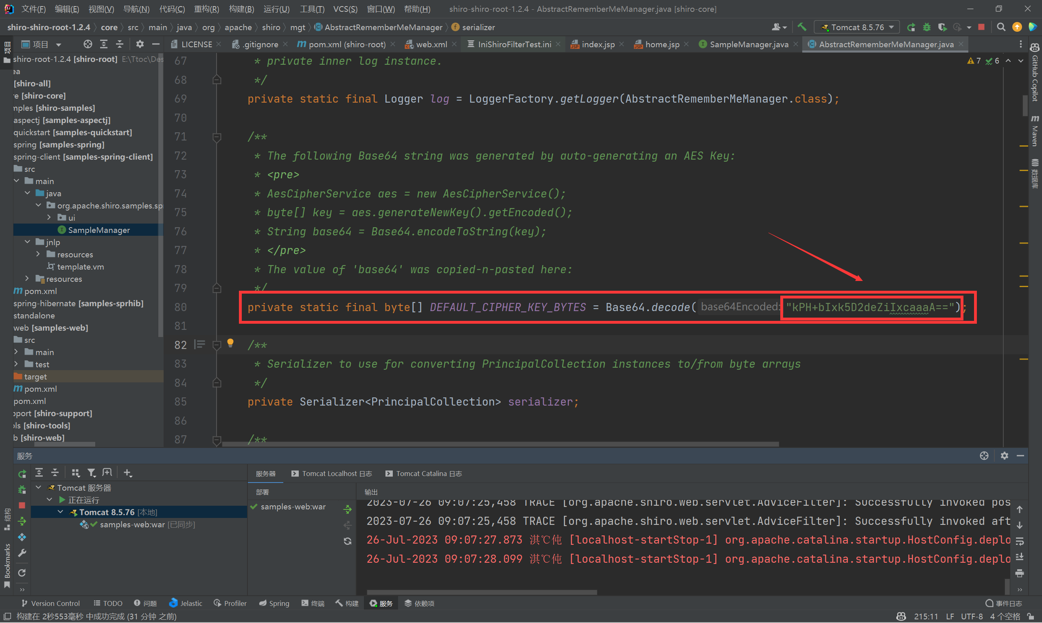The image size is (1042, 623).
Task: Open the VCS(S) menu
Action: tap(346, 9)
